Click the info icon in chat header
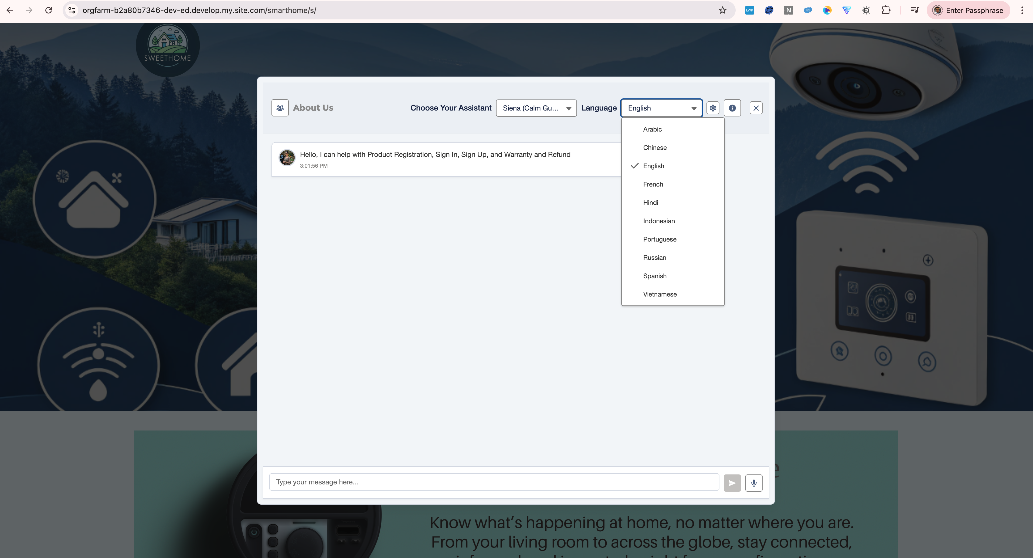Viewport: 1033px width, 558px height. (x=732, y=108)
